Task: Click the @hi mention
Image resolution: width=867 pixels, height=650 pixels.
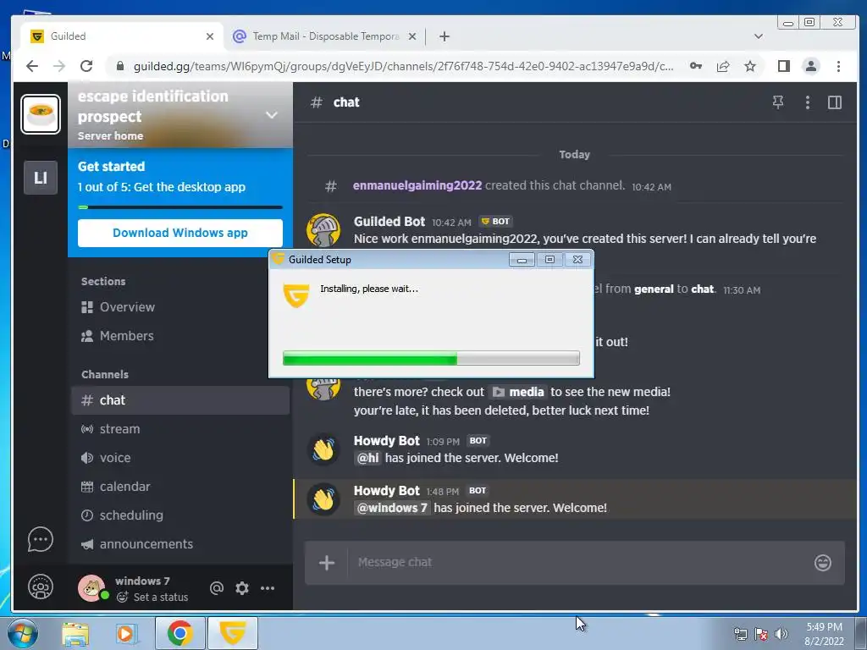Action: coord(367,458)
